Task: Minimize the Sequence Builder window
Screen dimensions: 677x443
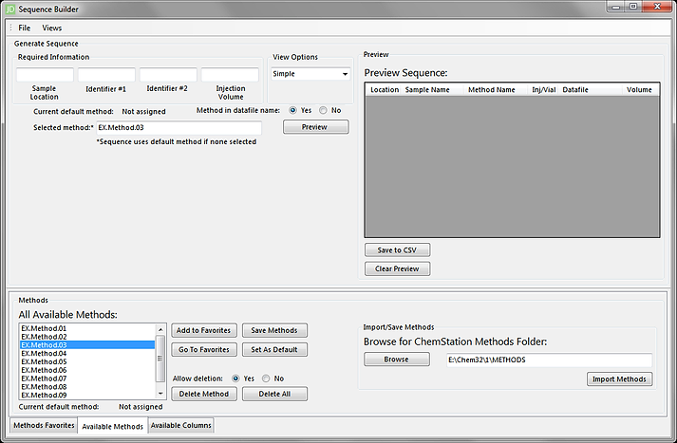Action: [615, 7]
